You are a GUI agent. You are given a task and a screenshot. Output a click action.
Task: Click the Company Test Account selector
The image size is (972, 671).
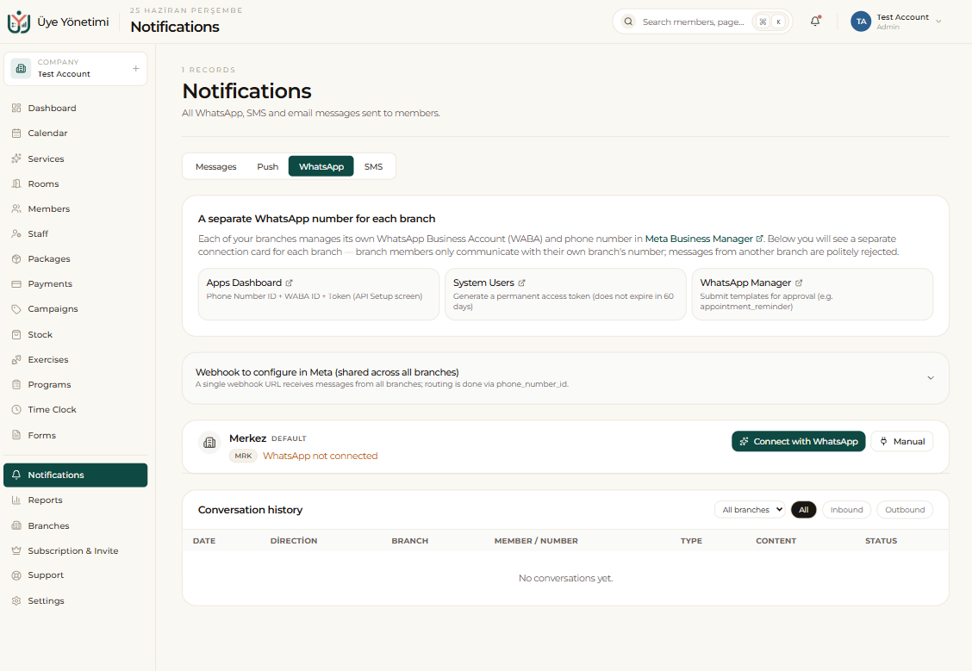click(76, 68)
